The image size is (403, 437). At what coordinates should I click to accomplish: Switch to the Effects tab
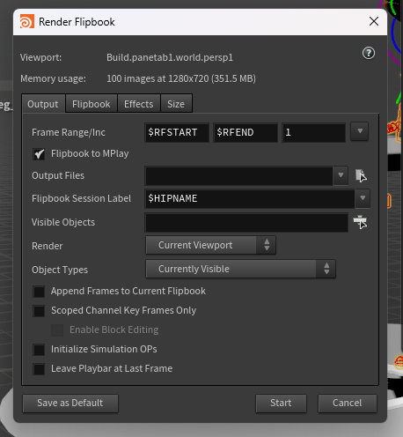click(139, 104)
